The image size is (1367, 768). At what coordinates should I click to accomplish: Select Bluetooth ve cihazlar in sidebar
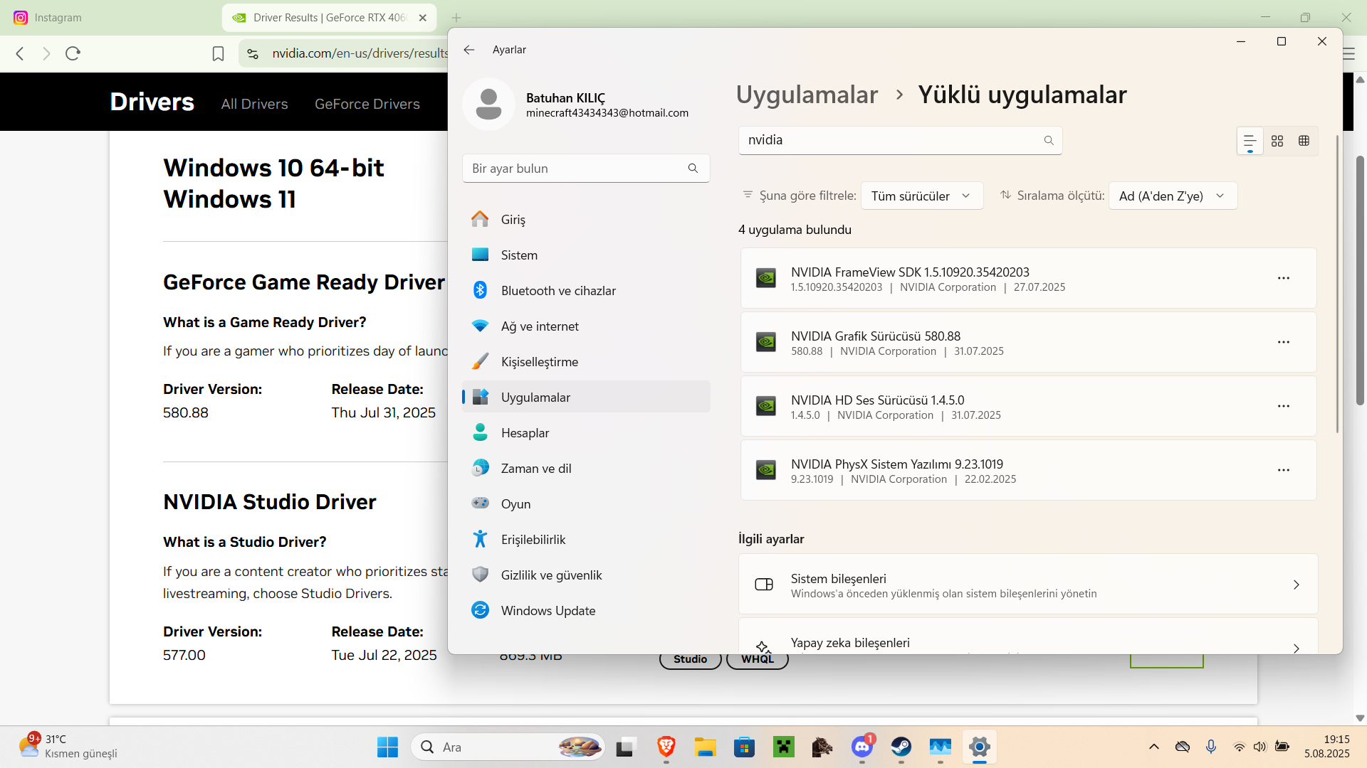point(557,291)
